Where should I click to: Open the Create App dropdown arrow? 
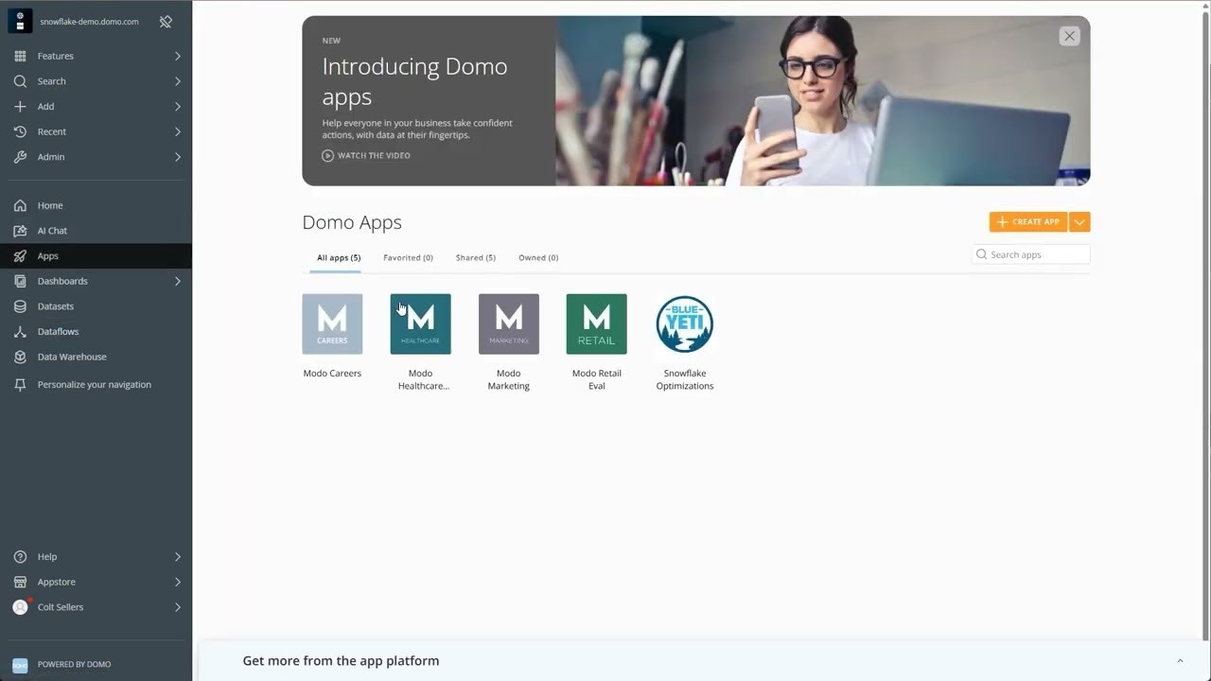[1079, 222]
